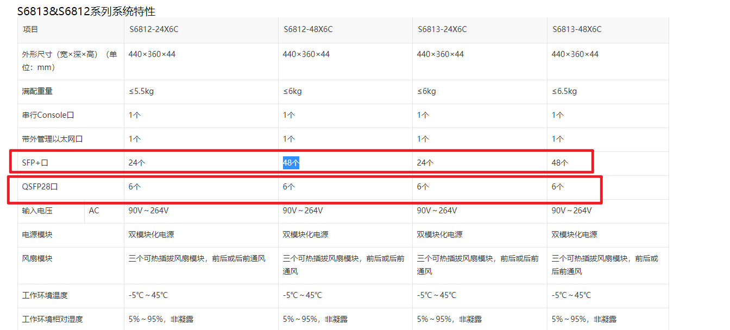Click 双模块化电源 under S6812-24X6C
730x330 pixels.
(x=152, y=234)
